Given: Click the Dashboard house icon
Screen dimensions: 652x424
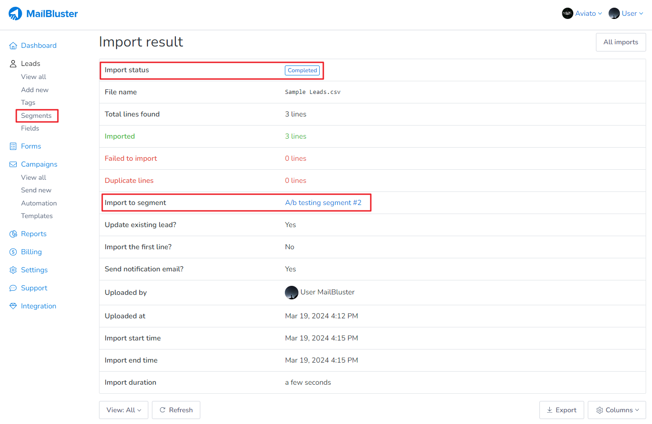Looking at the screenshot, I should click(13, 46).
